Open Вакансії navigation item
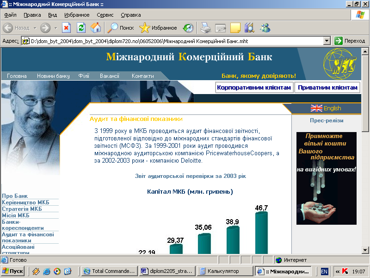Viewport: 370px width, 278px height. pos(110,76)
